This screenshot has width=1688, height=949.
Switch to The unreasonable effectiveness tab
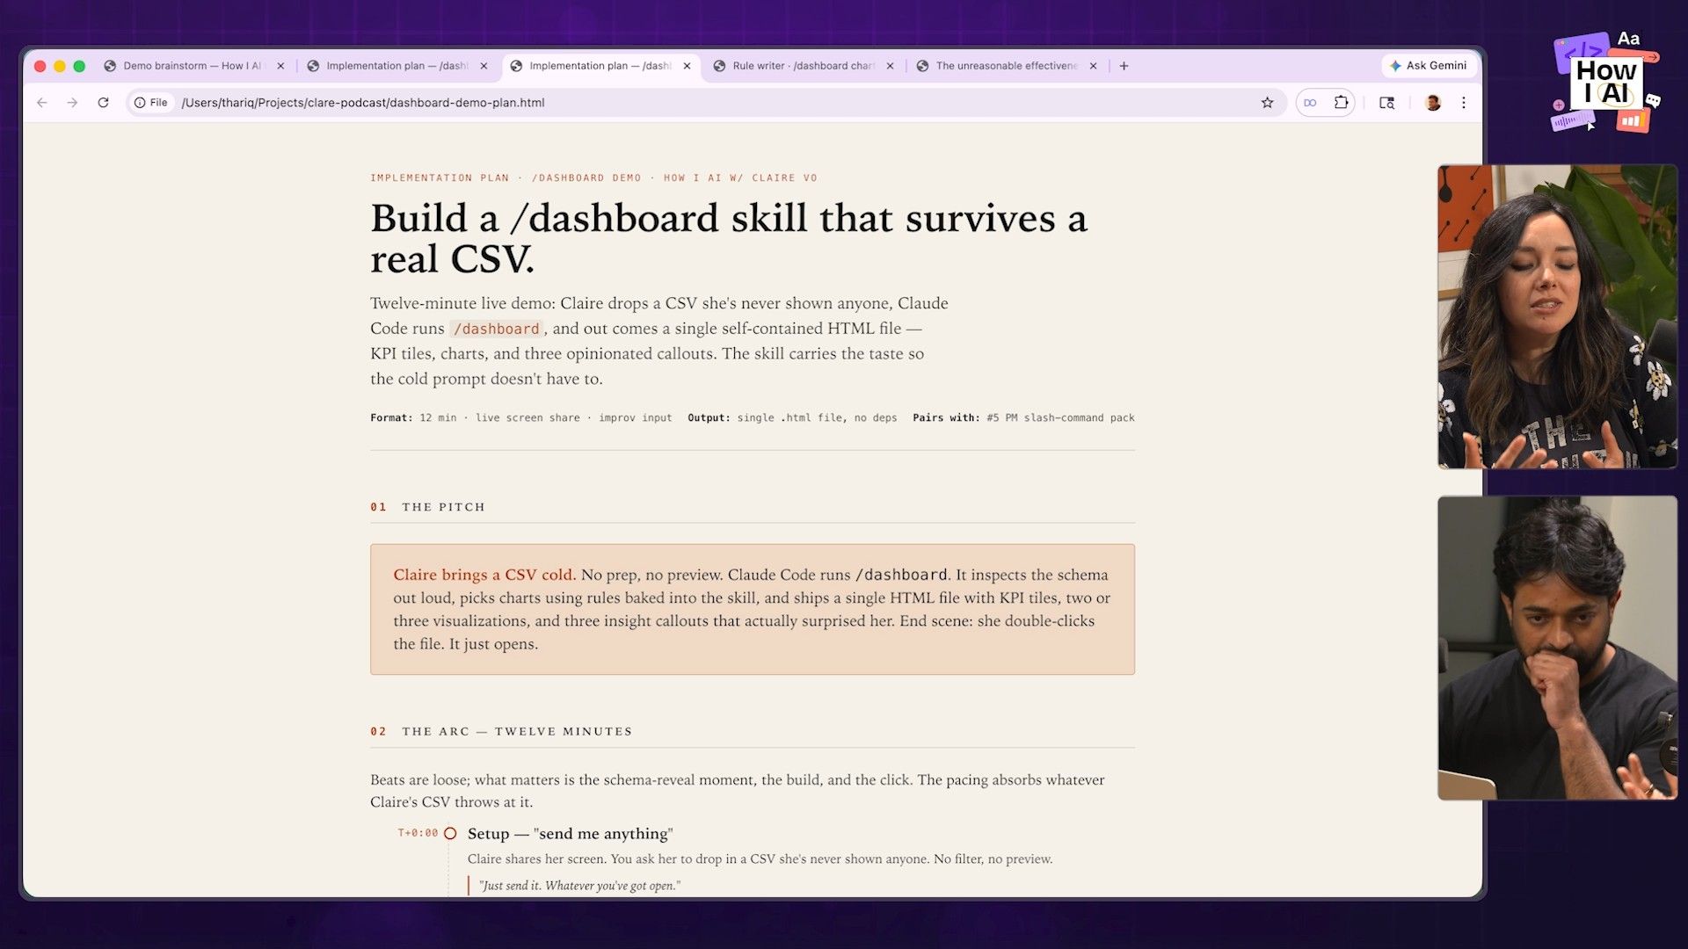pyautogui.click(x=1005, y=66)
